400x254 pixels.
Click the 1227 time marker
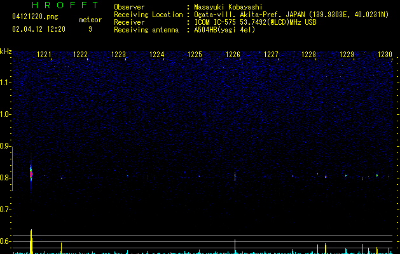pos(271,55)
